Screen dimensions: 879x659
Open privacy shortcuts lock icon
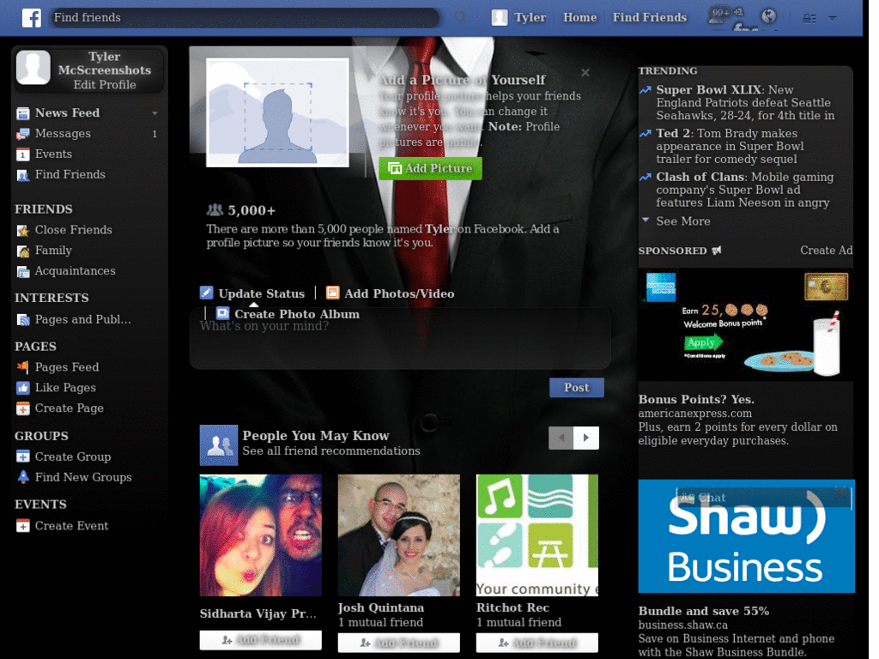pyautogui.click(x=809, y=19)
